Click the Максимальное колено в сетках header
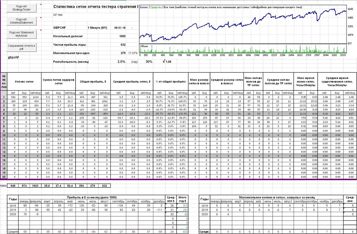This screenshot has height=234, width=357. tap(276, 197)
